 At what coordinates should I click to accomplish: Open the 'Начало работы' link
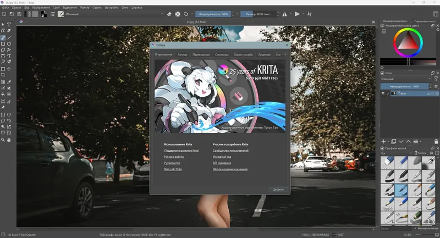point(174,157)
